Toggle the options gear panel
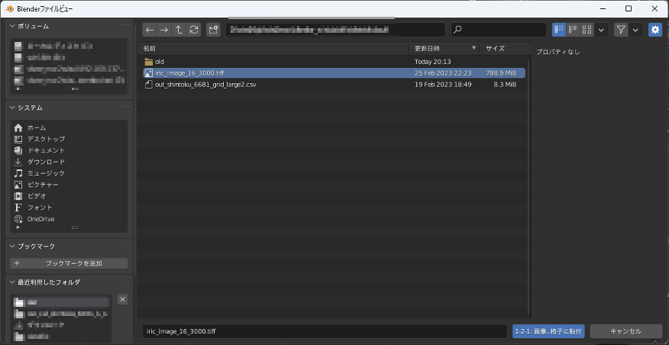This screenshot has height=345, width=669. (x=655, y=30)
